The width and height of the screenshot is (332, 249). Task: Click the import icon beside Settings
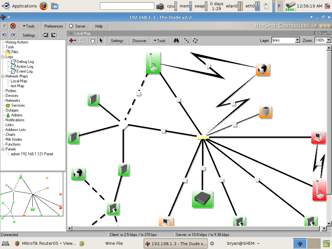coord(45,35)
